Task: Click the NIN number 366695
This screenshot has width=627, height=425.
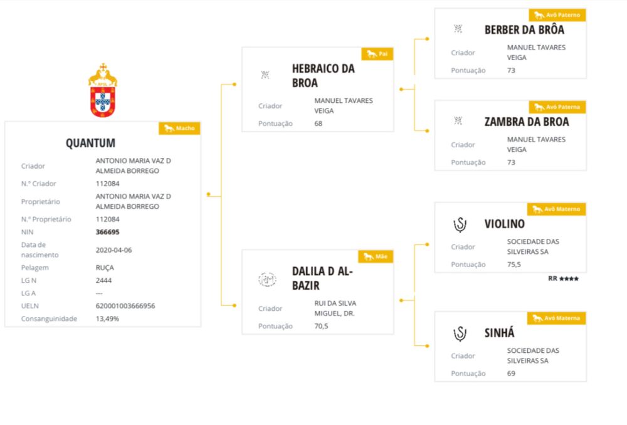Action: (107, 232)
